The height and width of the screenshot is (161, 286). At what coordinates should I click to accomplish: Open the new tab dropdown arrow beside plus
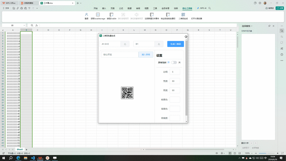pyautogui.click(x=81, y=3)
